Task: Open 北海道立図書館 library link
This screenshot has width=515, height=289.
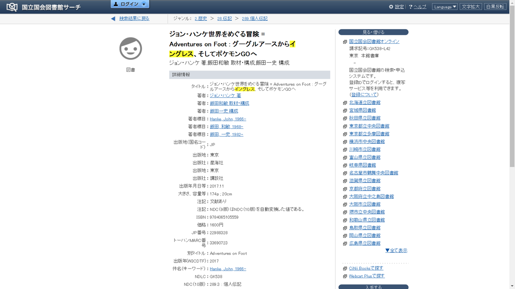Action: (365, 102)
